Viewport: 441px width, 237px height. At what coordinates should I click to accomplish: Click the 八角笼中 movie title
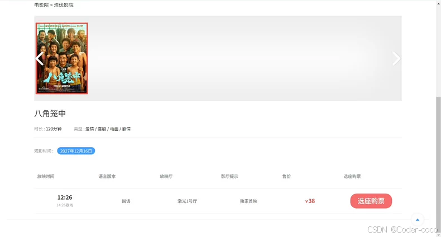50,113
